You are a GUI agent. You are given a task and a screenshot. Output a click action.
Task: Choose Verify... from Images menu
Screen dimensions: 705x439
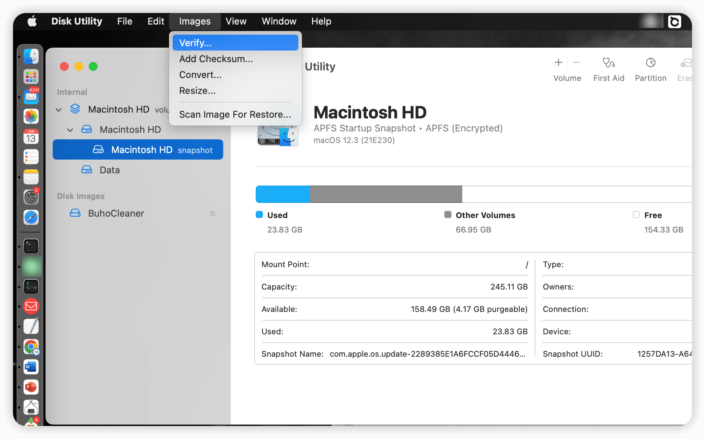(235, 43)
